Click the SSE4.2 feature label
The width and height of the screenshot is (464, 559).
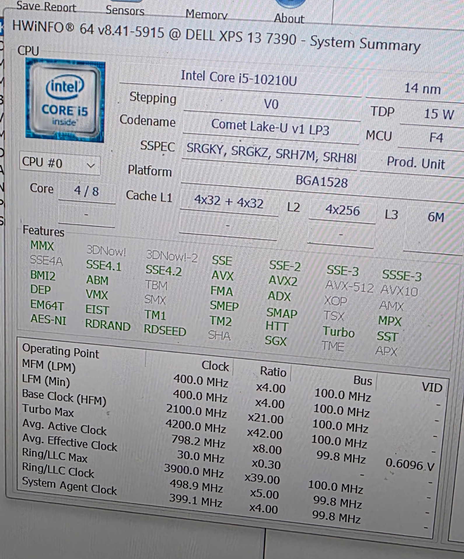click(164, 270)
